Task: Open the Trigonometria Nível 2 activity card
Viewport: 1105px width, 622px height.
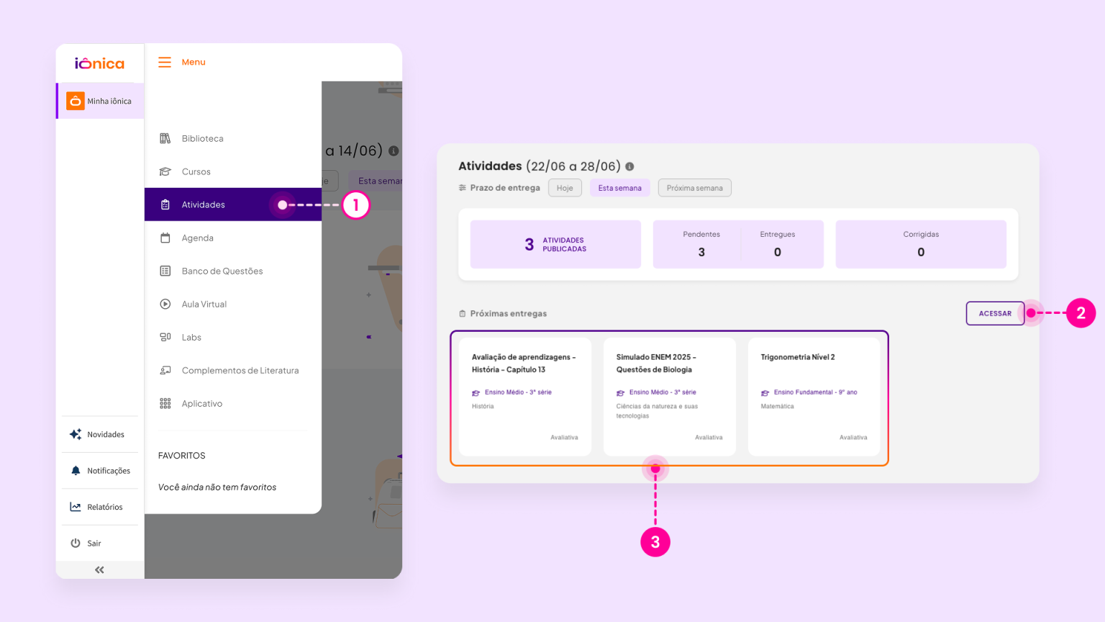Action: [x=814, y=396]
